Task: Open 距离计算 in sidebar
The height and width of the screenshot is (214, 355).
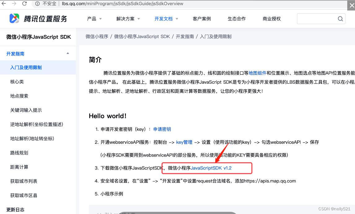Action: pyautogui.click(x=19, y=167)
